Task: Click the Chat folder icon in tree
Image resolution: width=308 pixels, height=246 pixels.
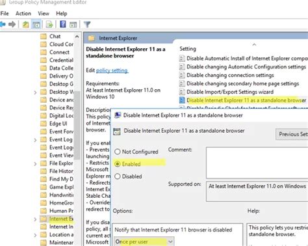Action: 44,36
